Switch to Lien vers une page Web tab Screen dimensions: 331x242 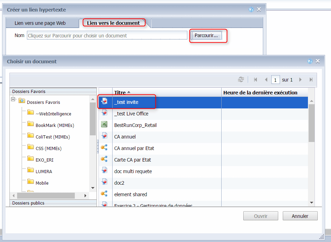pos(40,23)
